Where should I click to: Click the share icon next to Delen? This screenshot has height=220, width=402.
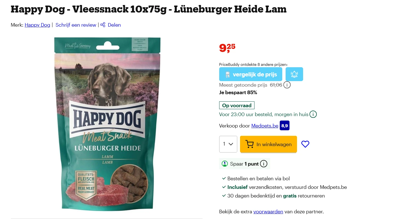click(103, 25)
